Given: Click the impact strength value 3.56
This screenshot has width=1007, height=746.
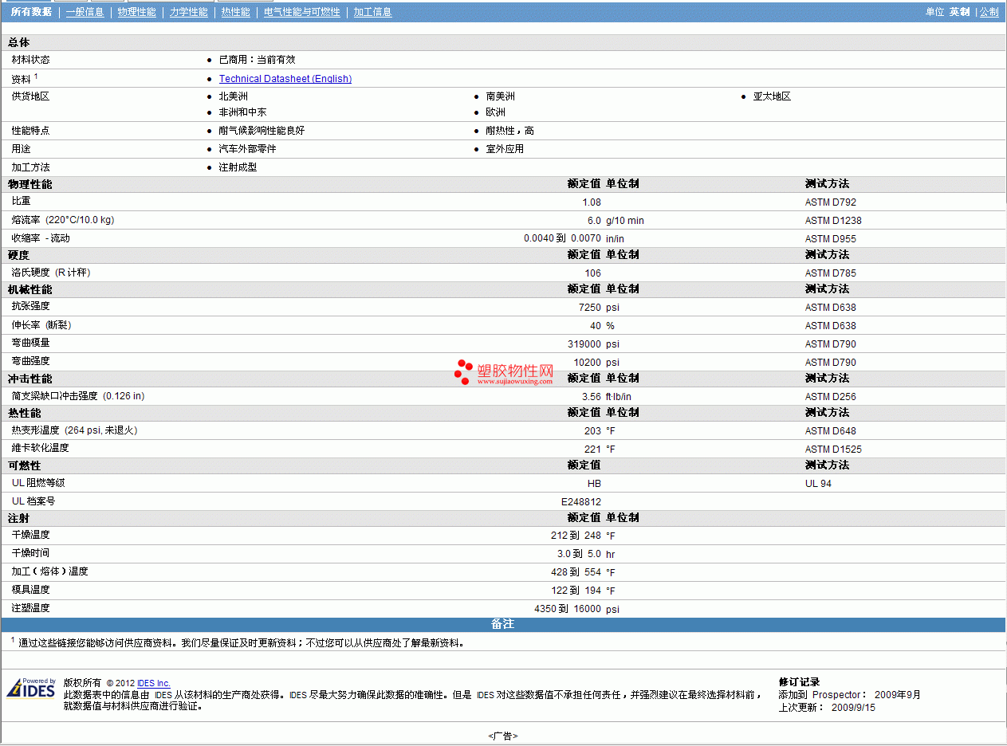Looking at the screenshot, I should [592, 397].
